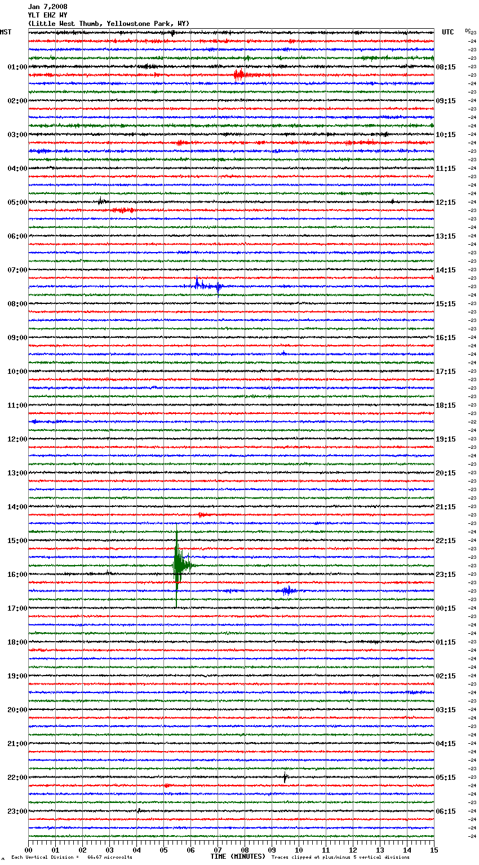This screenshot has width=479, height=865.
Task: Select the 03:00 MST hour label
Action: pyautogui.click(x=17, y=135)
